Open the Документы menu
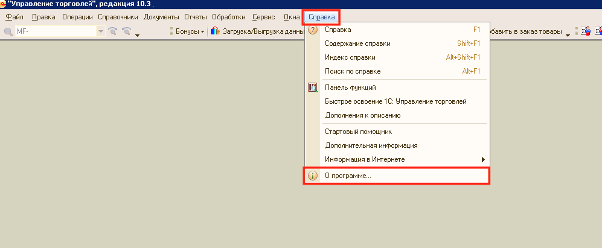Viewport: 602px width, 248px height. coord(161,17)
